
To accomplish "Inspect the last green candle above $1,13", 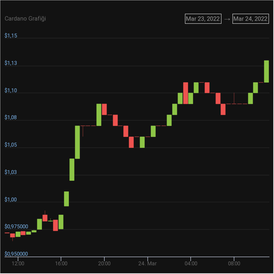I will 266,71.
